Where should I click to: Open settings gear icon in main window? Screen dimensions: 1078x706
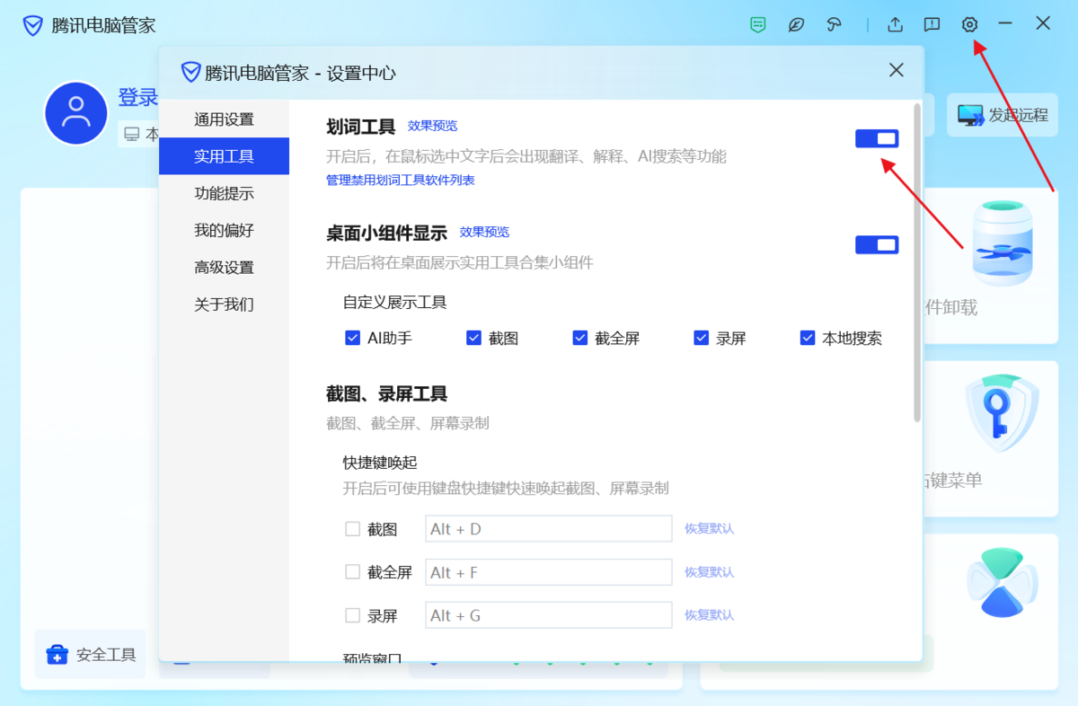[x=969, y=24]
